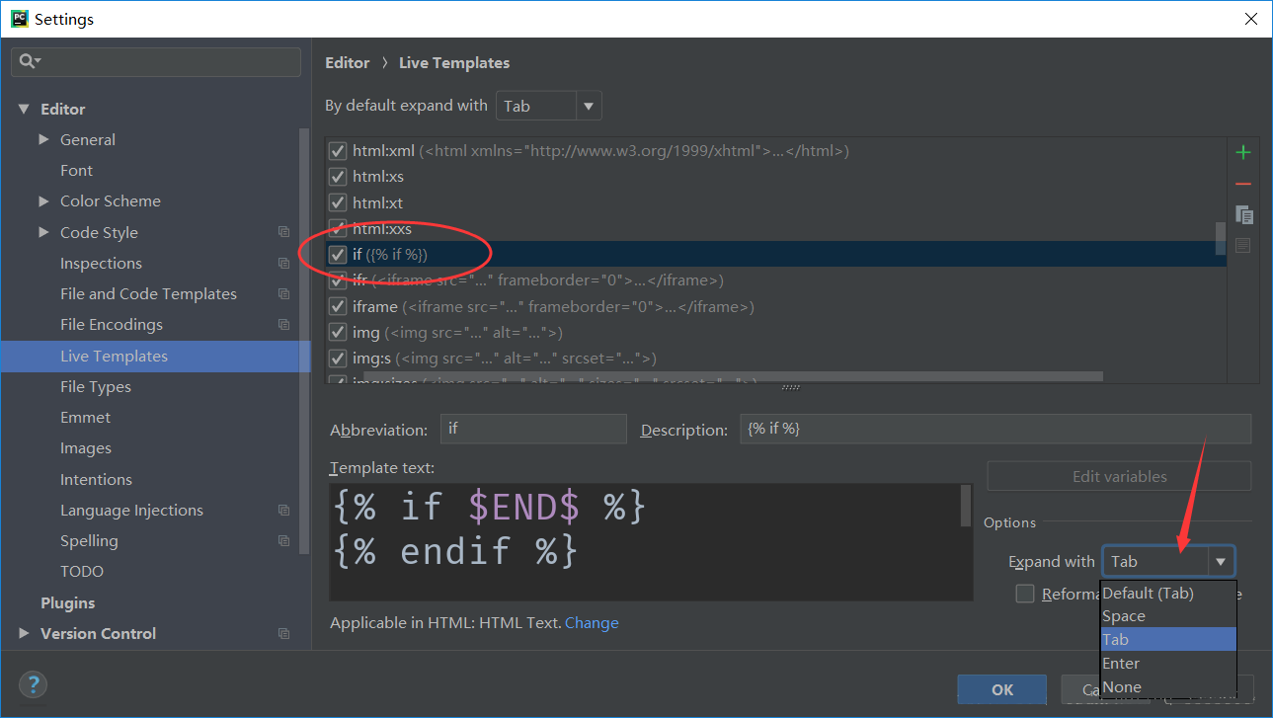Viewport: 1273px width, 718px height.
Task: Click the project-level icon beside Code Style
Action: click(x=283, y=232)
